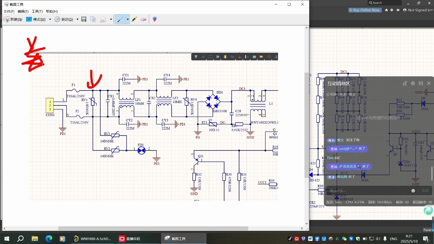Click the horizontal scrollbar thumb in Snipping Tool
This screenshot has width=434, height=244.
pyautogui.click(x=153, y=228)
